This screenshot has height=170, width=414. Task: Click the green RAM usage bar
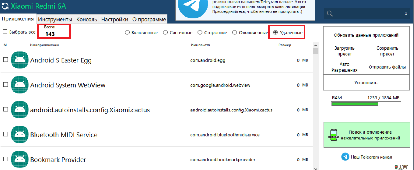point(355,104)
